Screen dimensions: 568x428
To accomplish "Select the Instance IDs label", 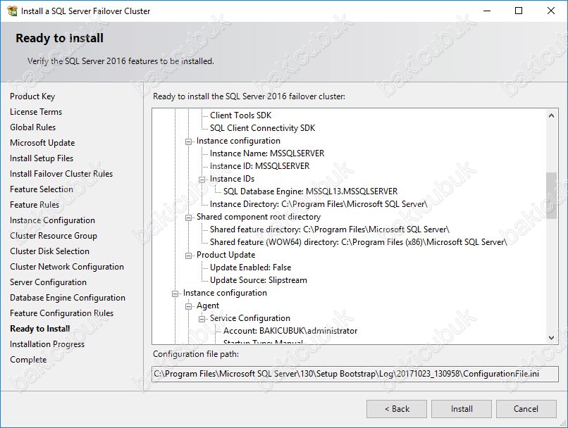I will pyautogui.click(x=232, y=179).
